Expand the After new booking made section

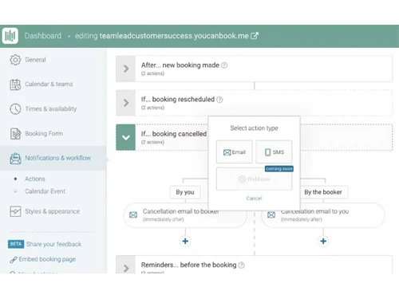[126, 69]
